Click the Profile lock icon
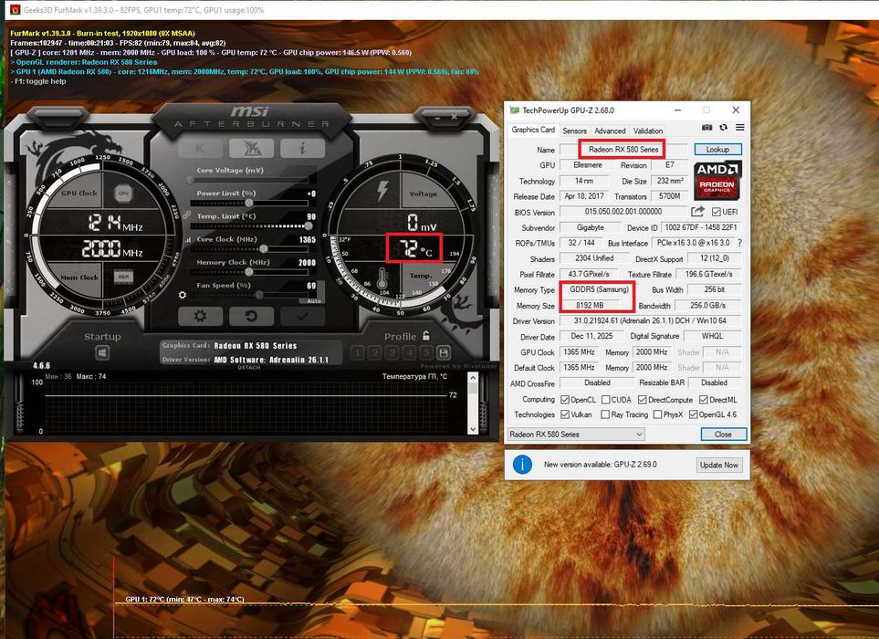Viewport: 879px width, 639px height. [x=426, y=336]
